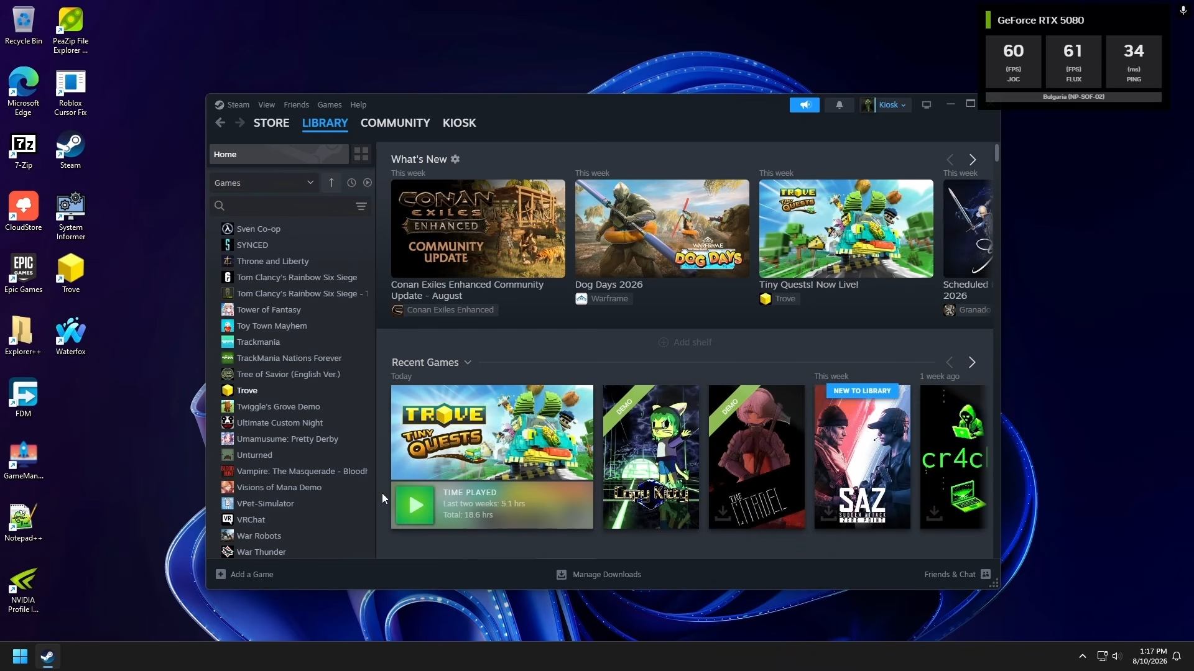Open Friends & Chat window icon
The image size is (1194, 671).
coord(986,574)
